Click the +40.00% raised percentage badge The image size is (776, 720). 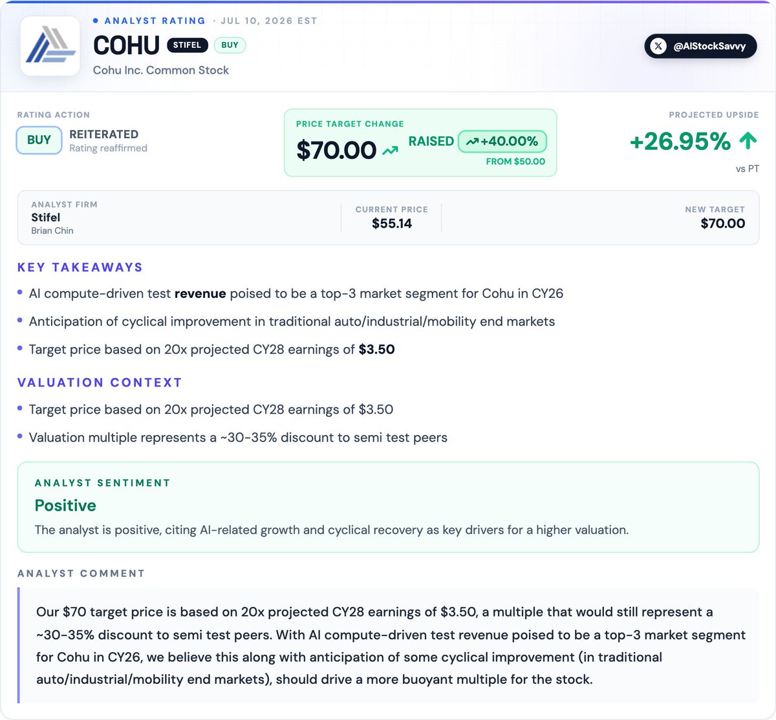tap(502, 142)
